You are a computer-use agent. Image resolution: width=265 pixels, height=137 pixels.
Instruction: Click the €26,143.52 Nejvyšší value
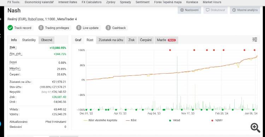(59, 92)
